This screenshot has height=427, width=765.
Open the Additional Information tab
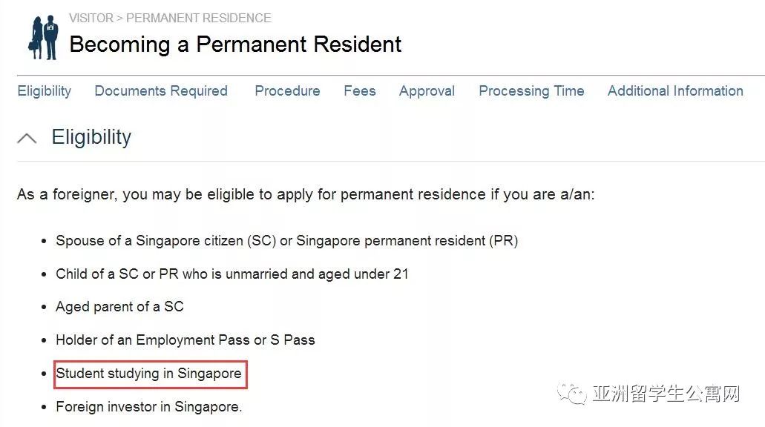tap(675, 91)
